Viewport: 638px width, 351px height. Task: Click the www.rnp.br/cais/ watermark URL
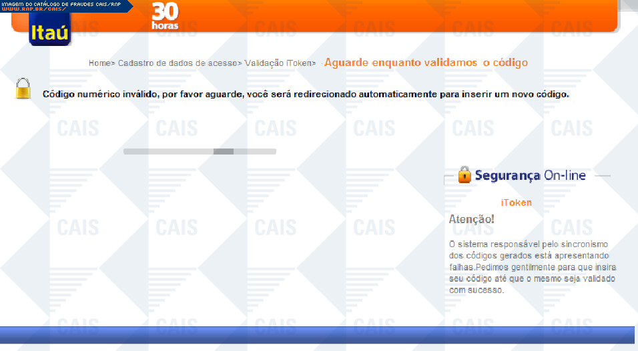pos(33,9)
